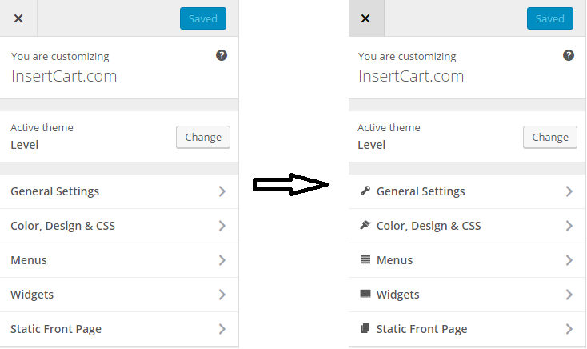Open Static Front Page label in the right panel
Screen dimensions: 587x349
421,329
